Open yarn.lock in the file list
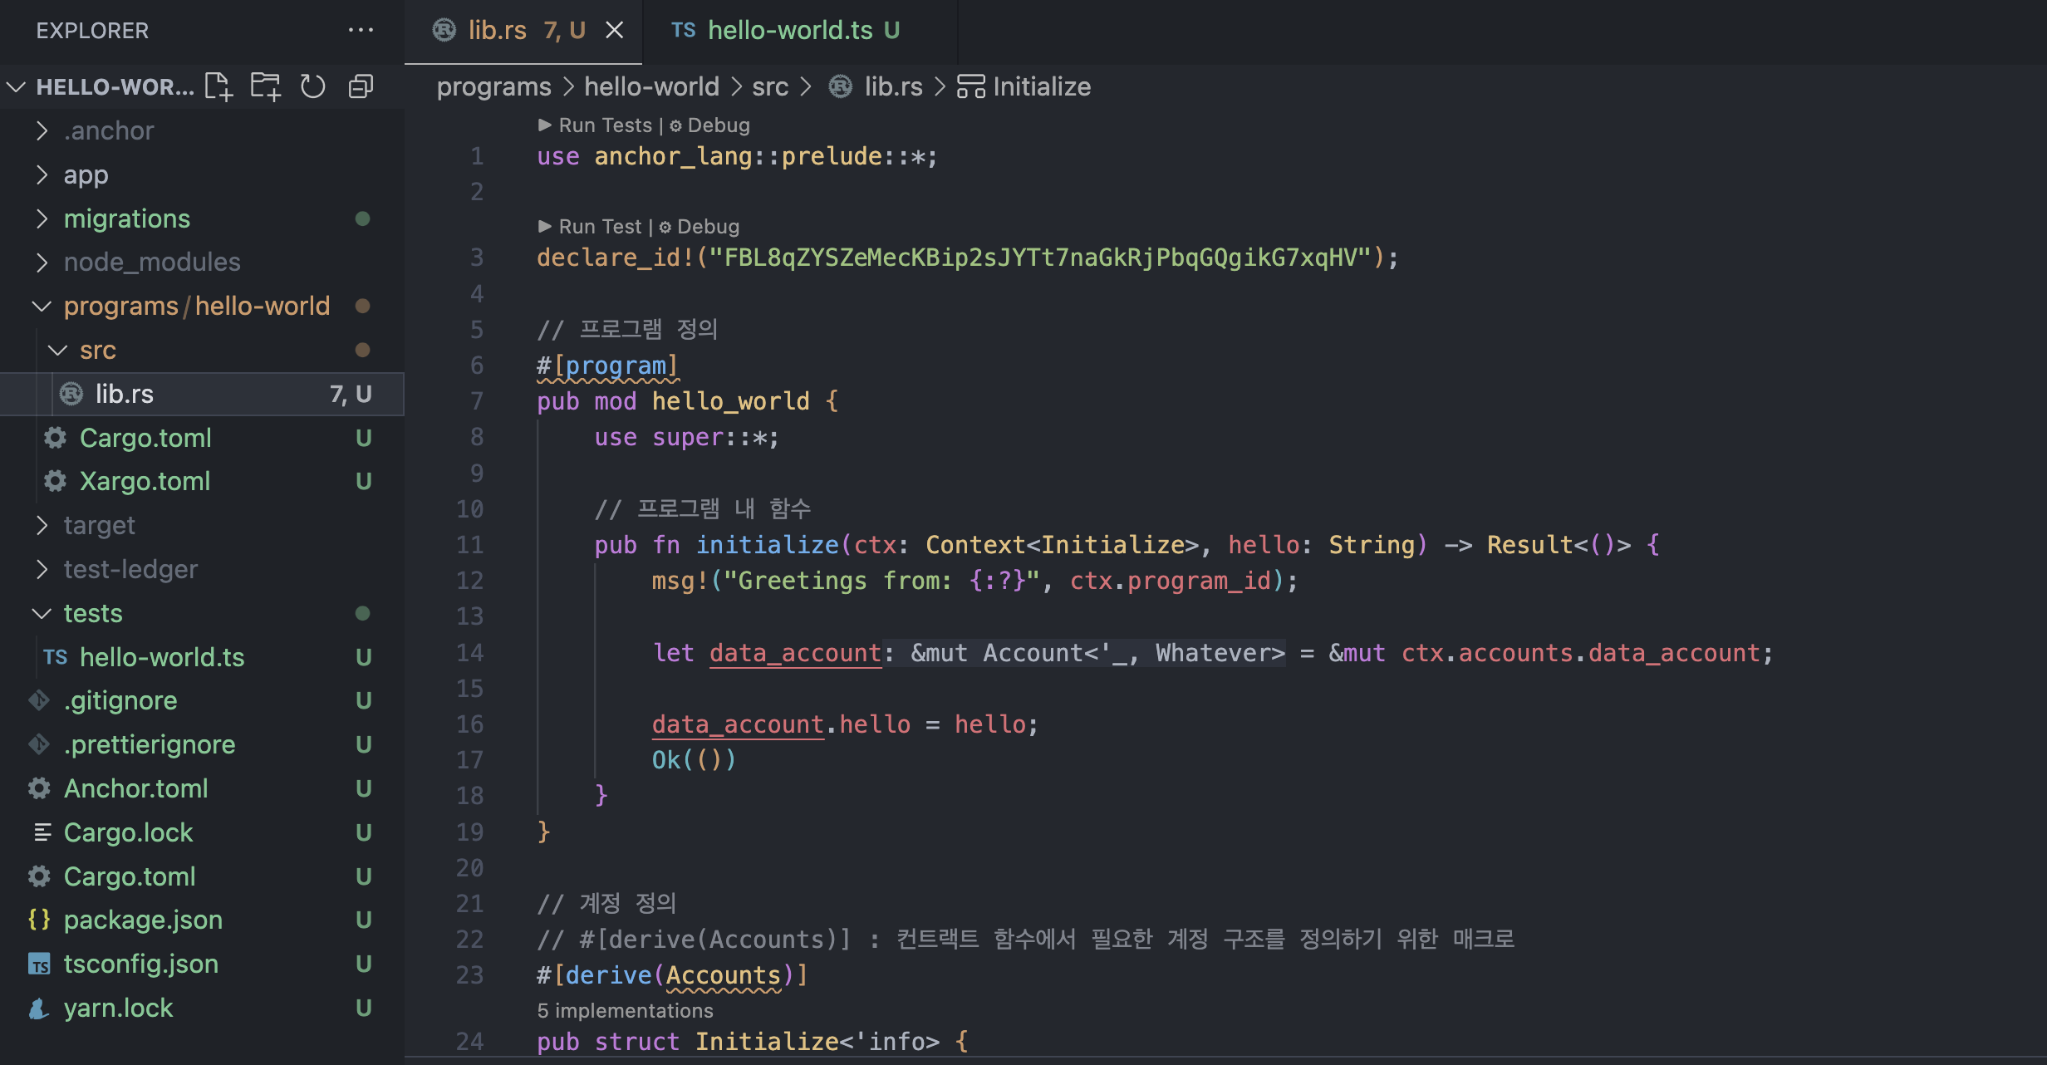This screenshot has width=2047, height=1065. tap(118, 1008)
